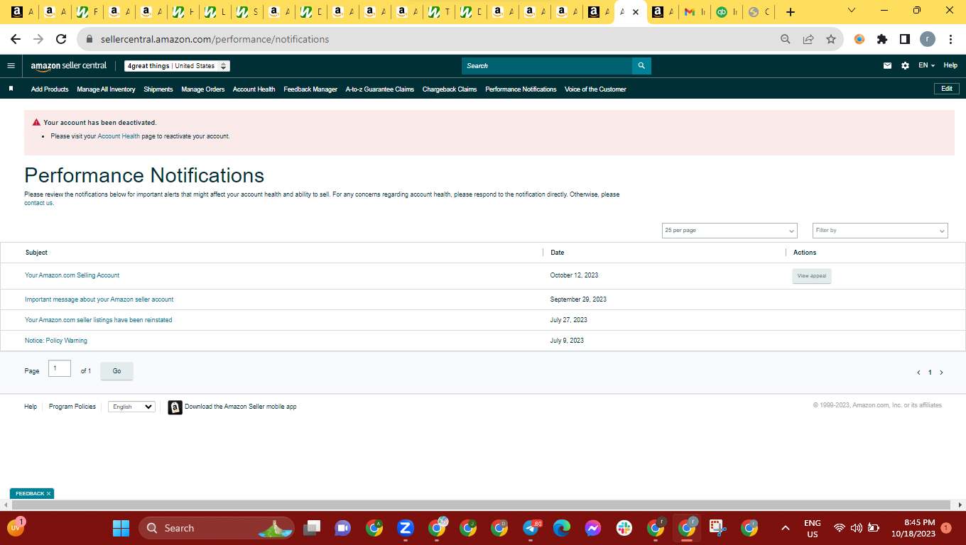Open the EN language dropdown in the header
The image size is (966, 545).
coord(926,66)
